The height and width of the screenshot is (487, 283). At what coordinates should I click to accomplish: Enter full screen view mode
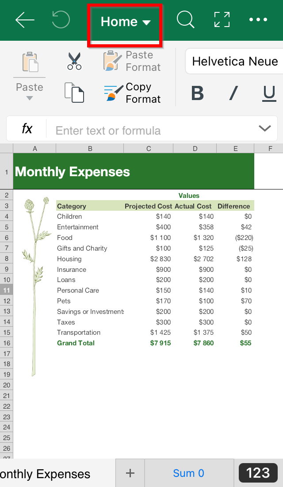coord(222,19)
